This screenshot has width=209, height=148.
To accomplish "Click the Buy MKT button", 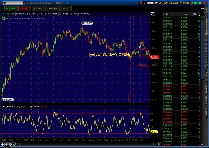I will (11, 9).
